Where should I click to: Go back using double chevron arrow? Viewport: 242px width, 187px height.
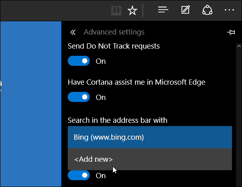point(73,32)
